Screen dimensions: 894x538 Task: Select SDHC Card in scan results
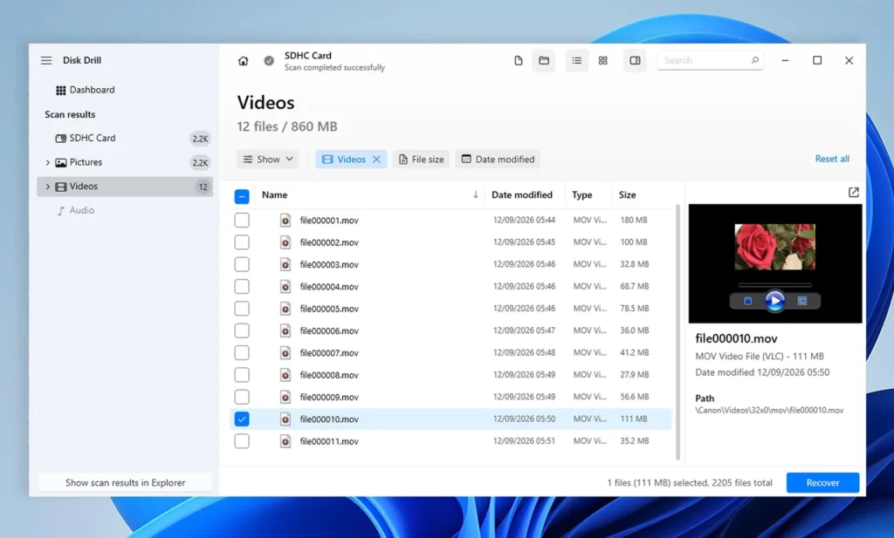[125, 139]
